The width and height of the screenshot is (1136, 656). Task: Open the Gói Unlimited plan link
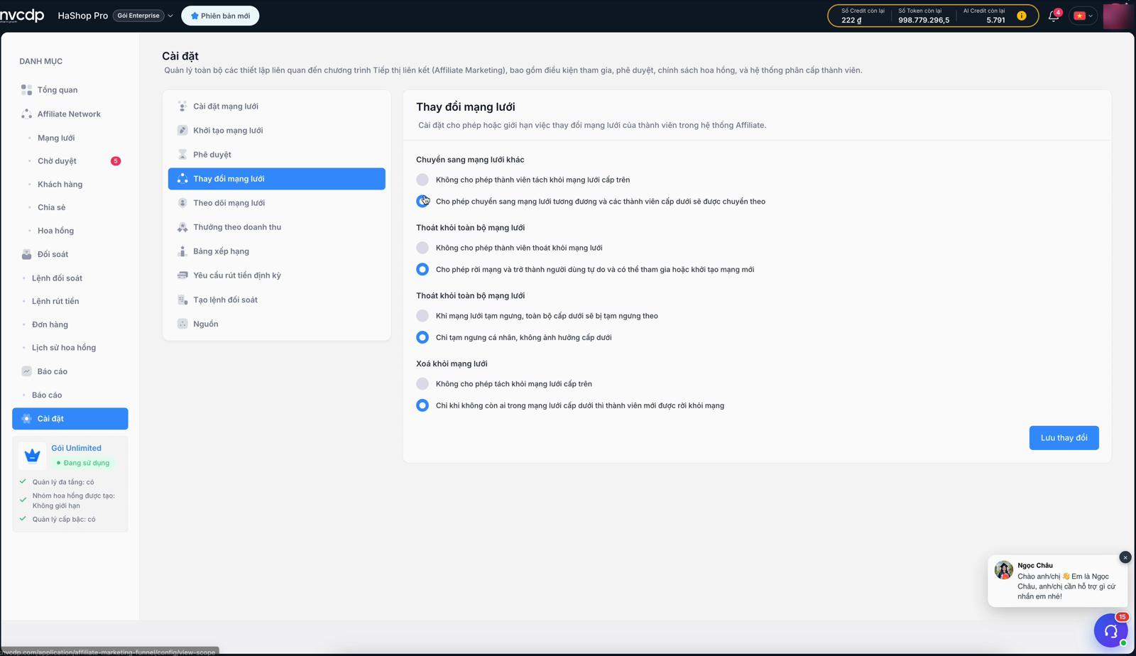pyautogui.click(x=76, y=448)
